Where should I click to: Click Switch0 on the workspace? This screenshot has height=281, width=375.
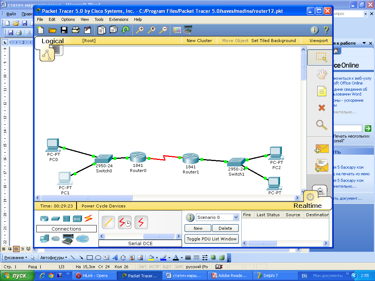(104, 159)
